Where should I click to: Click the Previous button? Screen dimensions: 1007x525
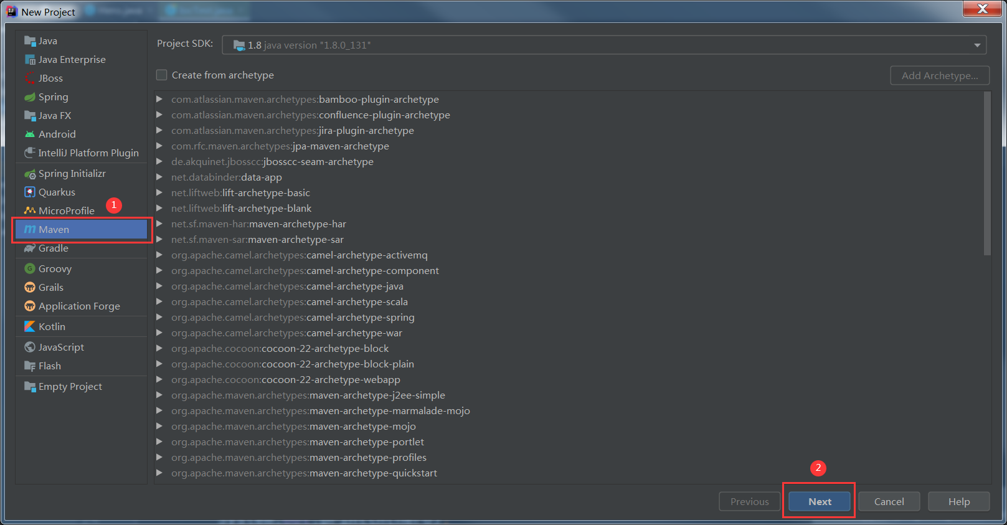click(750, 501)
